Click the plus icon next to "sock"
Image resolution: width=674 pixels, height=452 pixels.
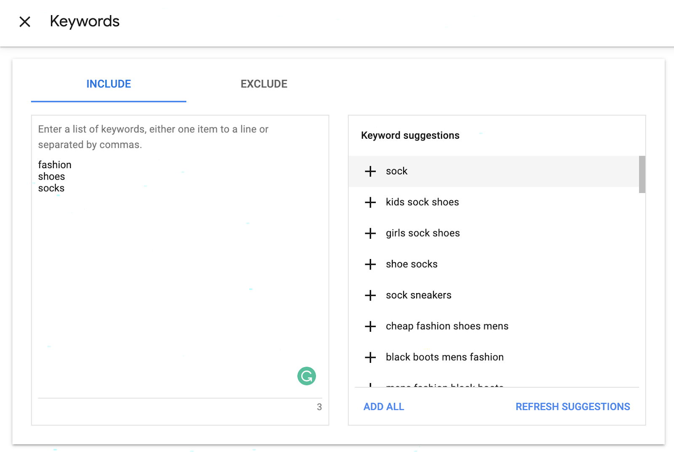370,171
